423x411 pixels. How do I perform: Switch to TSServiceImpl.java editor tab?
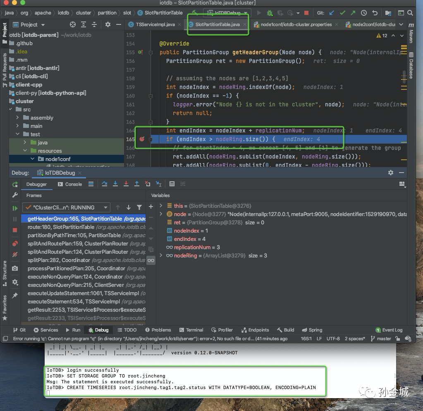pyautogui.click(x=155, y=24)
